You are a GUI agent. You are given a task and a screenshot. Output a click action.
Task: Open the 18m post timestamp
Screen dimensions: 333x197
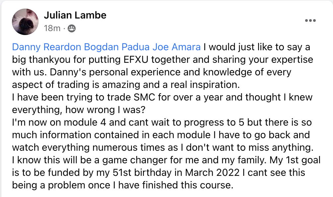[52, 28]
